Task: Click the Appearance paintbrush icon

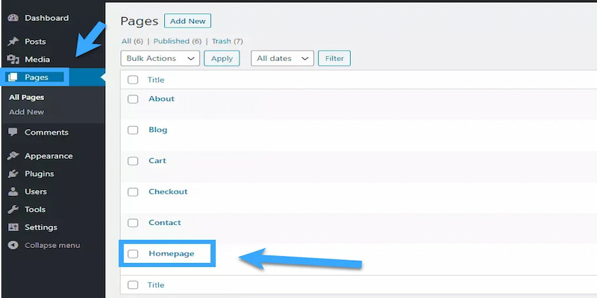Action: (13, 156)
